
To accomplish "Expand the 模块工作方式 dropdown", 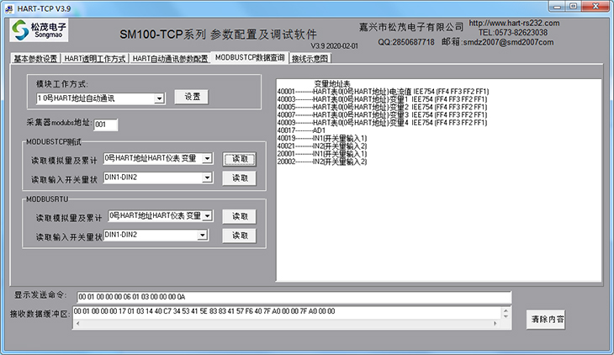I will pos(159,98).
